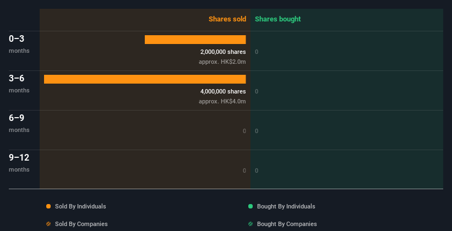Click the shares bought 0 in the 9–12 row

coord(257,171)
